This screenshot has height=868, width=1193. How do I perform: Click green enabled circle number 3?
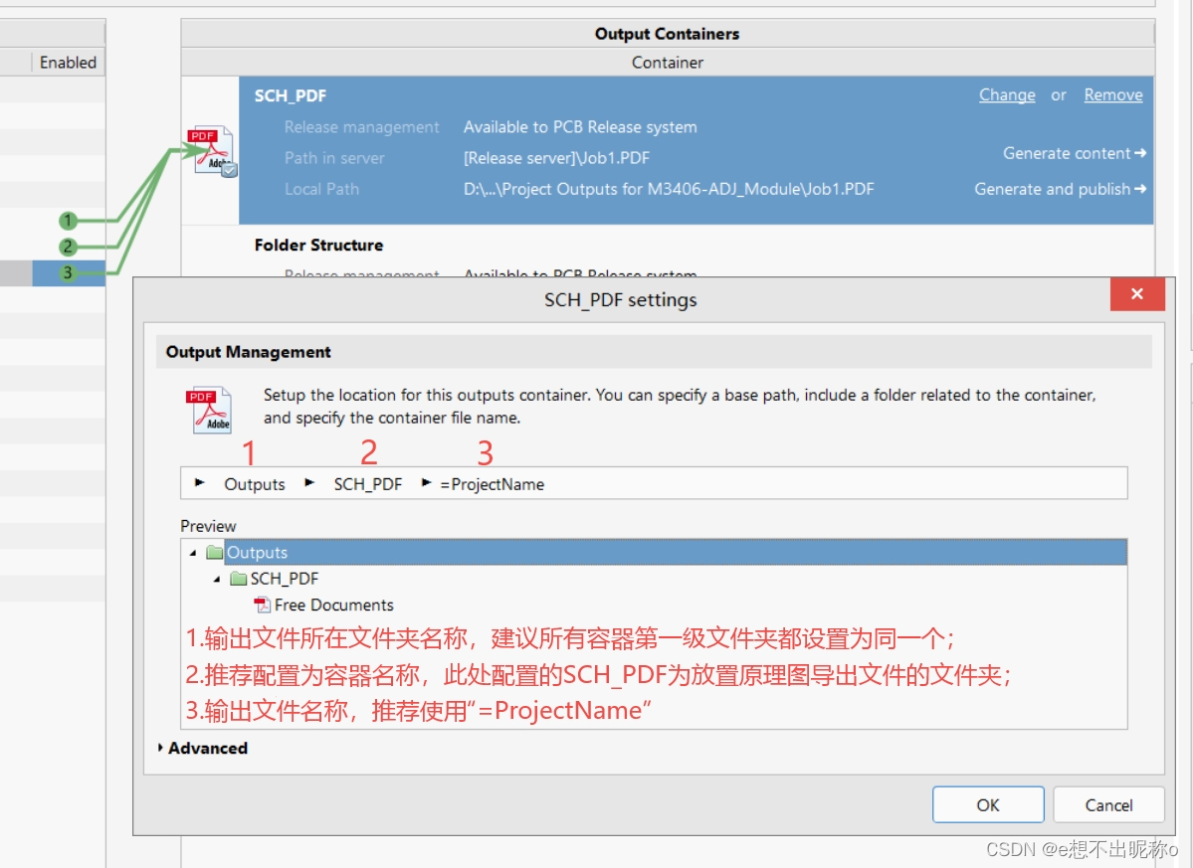tap(68, 272)
